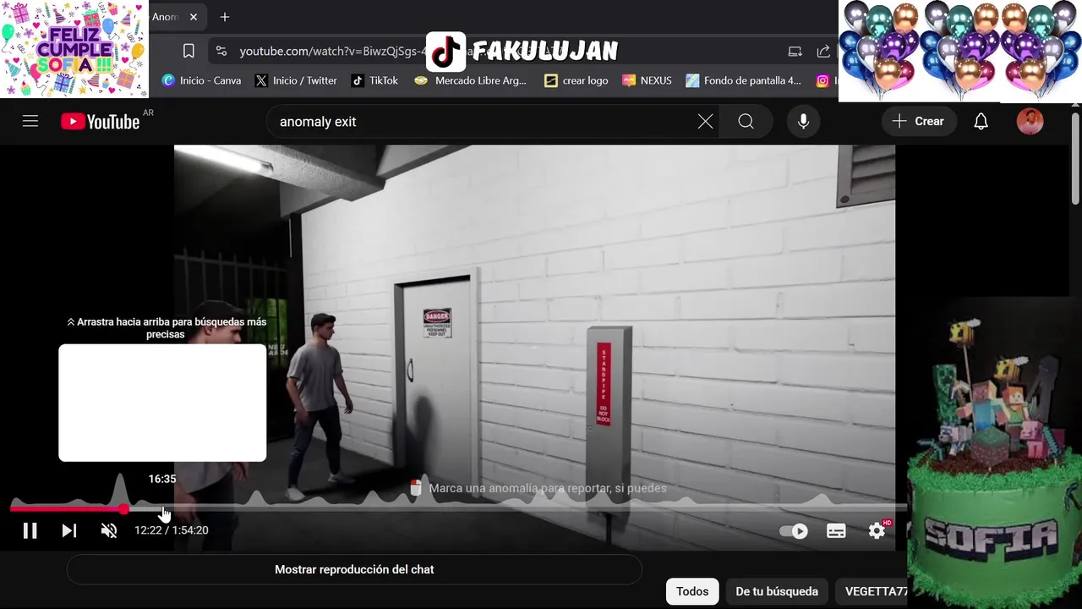Select the Todos filter chip
1082x609 pixels.
pyautogui.click(x=692, y=591)
